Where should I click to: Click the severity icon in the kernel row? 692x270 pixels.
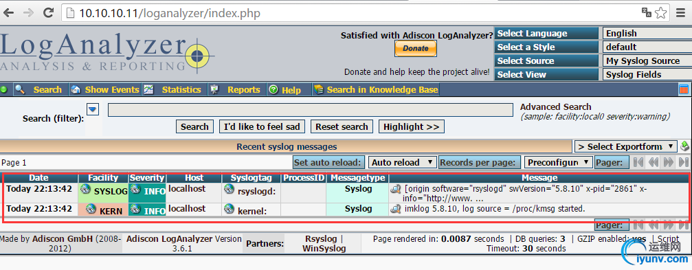click(x=136, y=209)
